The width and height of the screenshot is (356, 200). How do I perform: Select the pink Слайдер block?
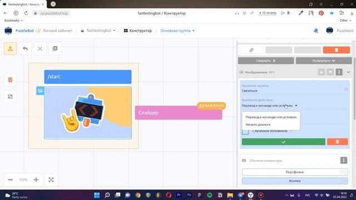(179, 113)
